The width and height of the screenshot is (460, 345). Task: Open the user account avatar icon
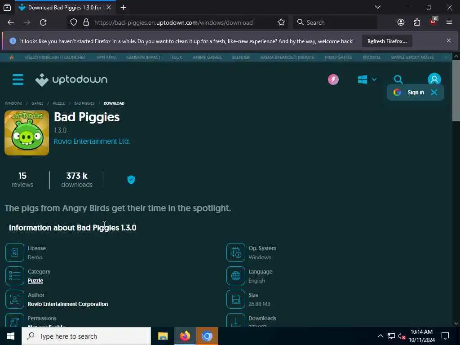click(434, 80)
